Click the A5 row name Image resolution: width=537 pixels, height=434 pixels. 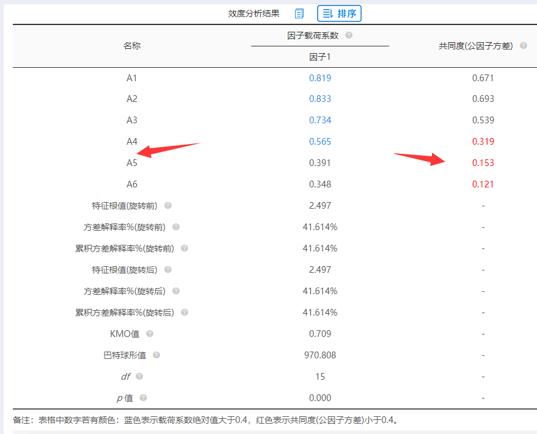[x=132, y=163]
